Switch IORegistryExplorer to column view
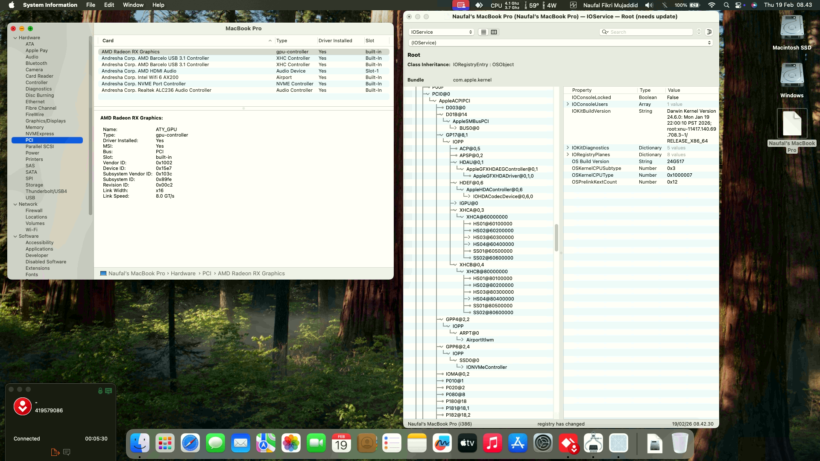Screen dimensions: 820x461 tap(494, 32)
